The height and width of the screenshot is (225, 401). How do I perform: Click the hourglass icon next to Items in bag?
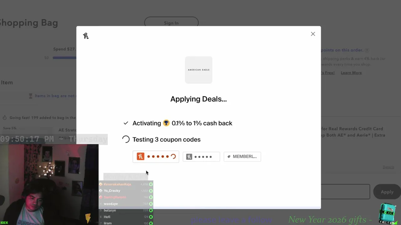click(x=30, y=96)
